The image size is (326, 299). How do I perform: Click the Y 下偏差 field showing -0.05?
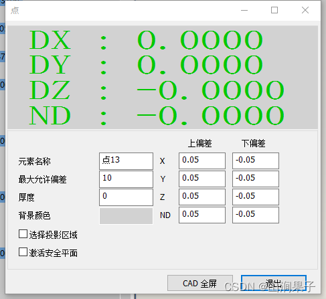click(x=256, y=179)
